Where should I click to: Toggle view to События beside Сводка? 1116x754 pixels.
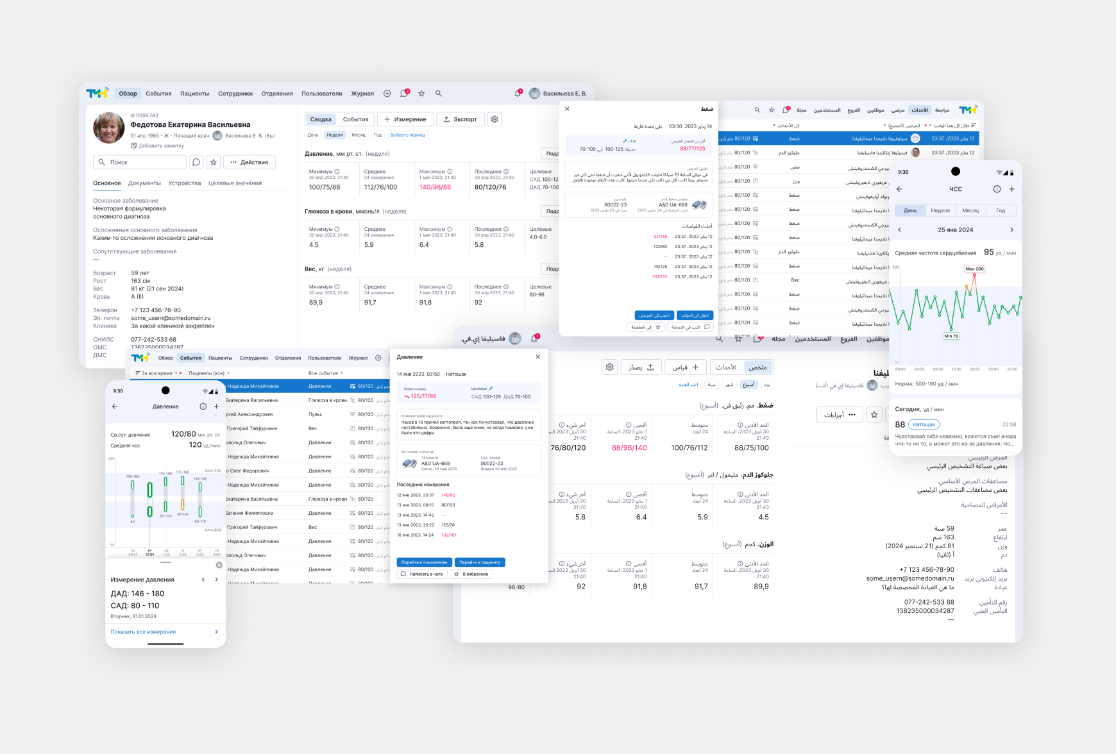[355, 119]
